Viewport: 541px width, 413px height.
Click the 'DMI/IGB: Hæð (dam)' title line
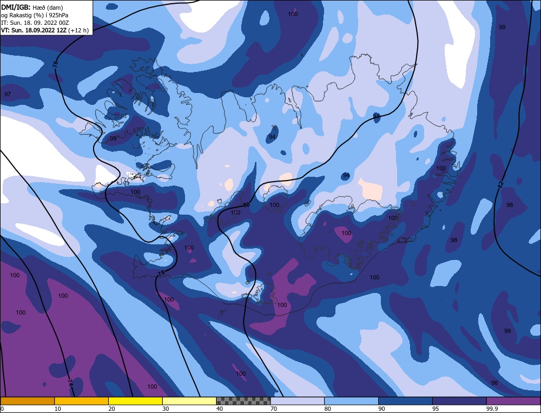(x=32, y=7)
